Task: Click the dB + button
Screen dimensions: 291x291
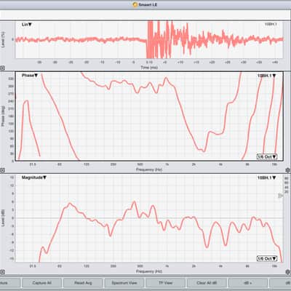Action: (x=248, y=283)
